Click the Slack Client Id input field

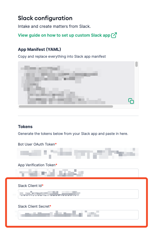[x=78, y=194]
